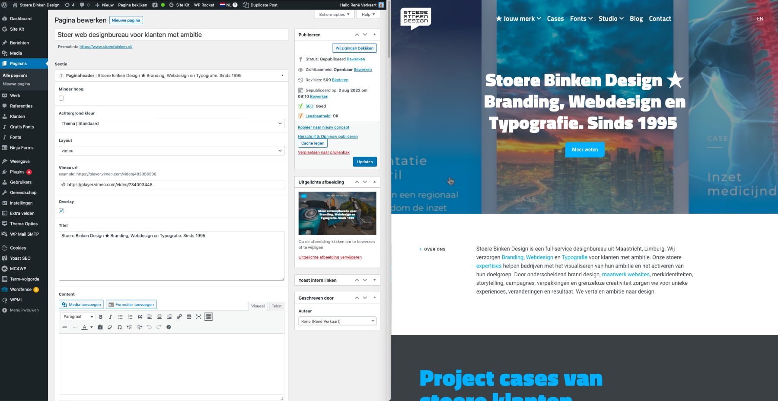Click Verplaatsen naar prullenbak link
This screenshot has width=778, height=401.
(x=324, y=152)
